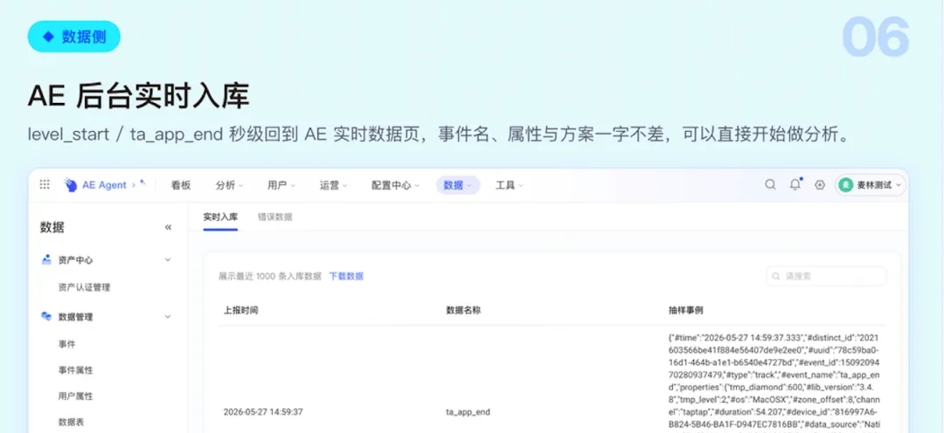
Task: Expand the 分析 menu dropdown
Action: 229,185
